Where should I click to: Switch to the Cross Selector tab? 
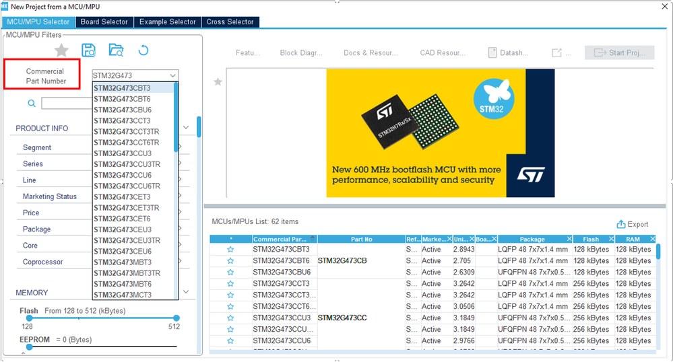click(x=230, y=22)
